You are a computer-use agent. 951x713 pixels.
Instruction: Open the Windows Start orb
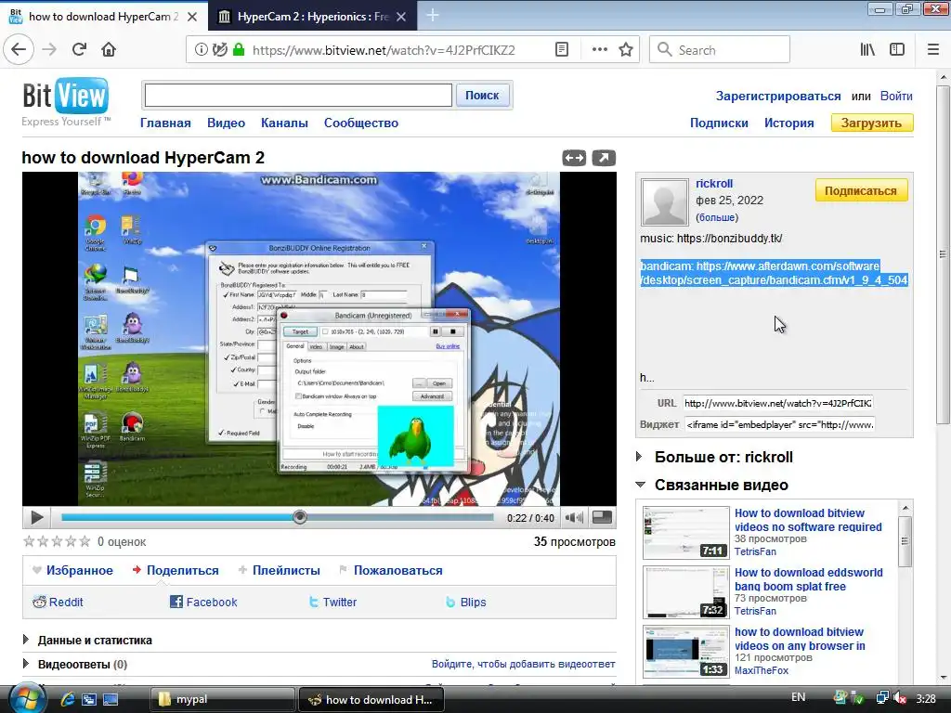pos(25,698)
